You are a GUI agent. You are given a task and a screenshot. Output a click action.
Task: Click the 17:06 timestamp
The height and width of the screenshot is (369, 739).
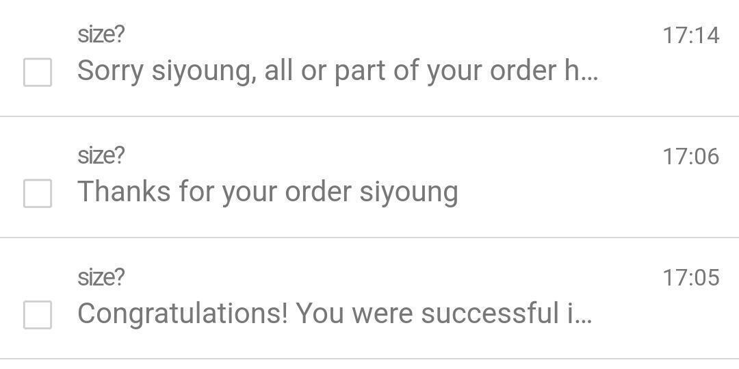click(690, 156)
